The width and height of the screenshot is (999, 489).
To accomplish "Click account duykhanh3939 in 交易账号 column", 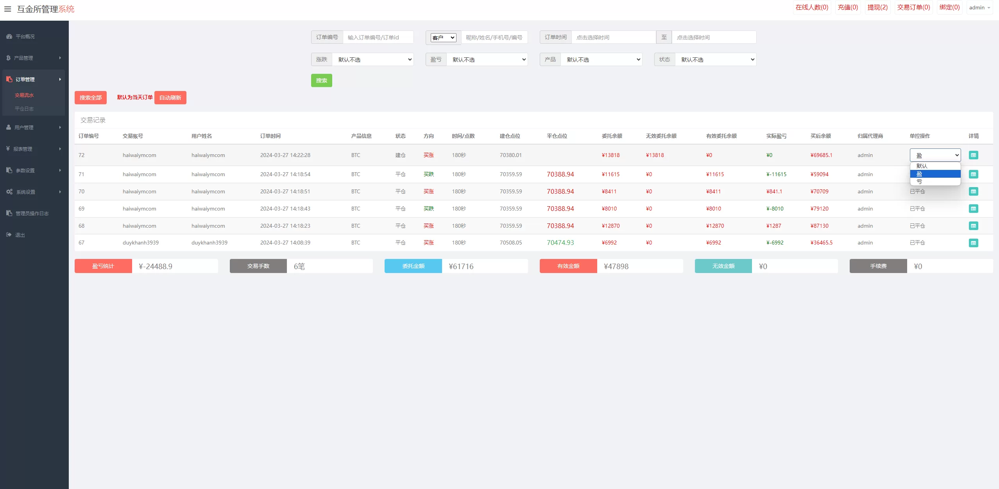I will [x=141, y=243].
